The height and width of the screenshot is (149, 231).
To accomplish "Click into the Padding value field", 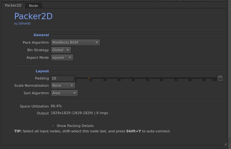I will click(x=62, y=78).
